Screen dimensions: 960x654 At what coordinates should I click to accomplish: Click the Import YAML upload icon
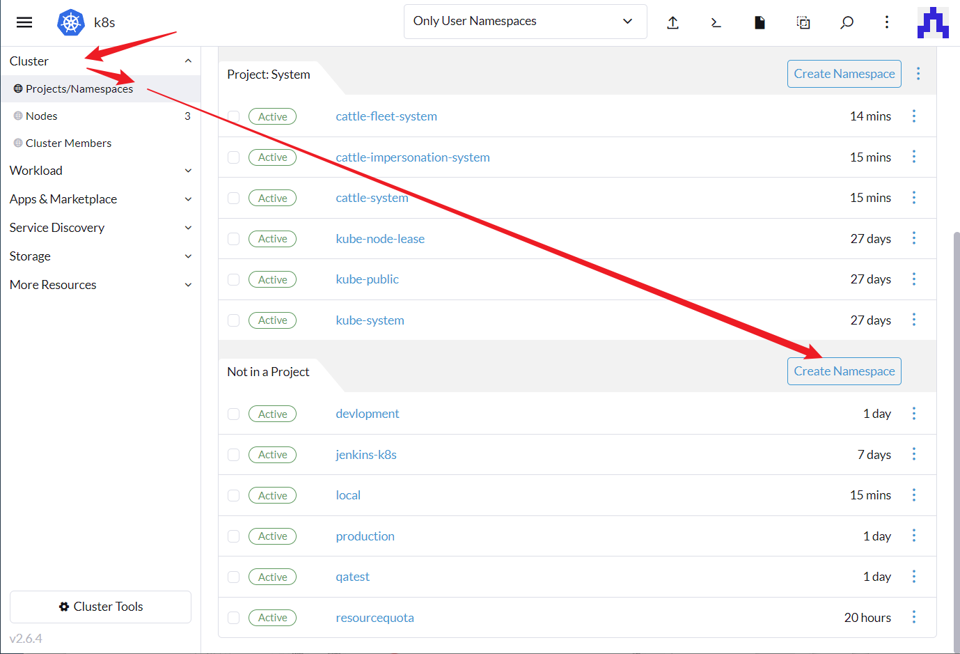pos(672,22)
